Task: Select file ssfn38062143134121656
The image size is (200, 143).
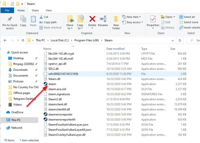Action: click(115, 74)
